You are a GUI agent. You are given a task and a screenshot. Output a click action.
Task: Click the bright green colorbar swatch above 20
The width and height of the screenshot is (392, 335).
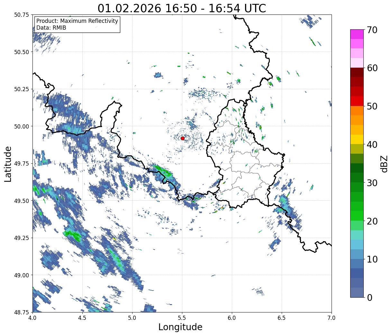tap(357, 216)
